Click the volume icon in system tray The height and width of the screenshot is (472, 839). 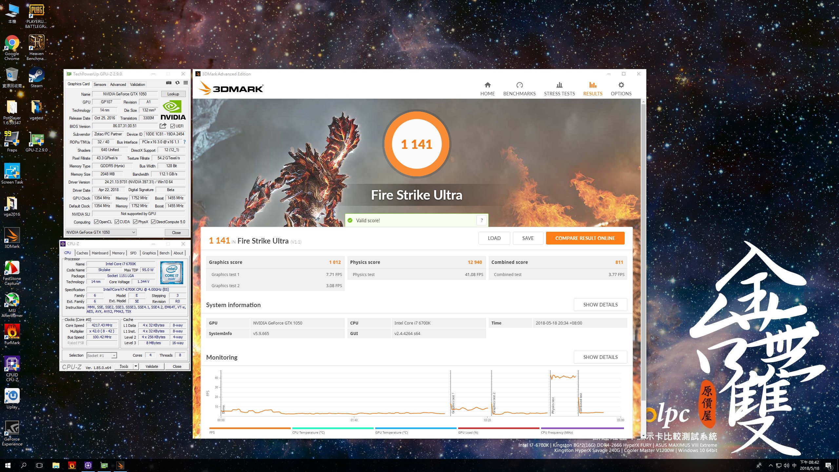(786, 465)
